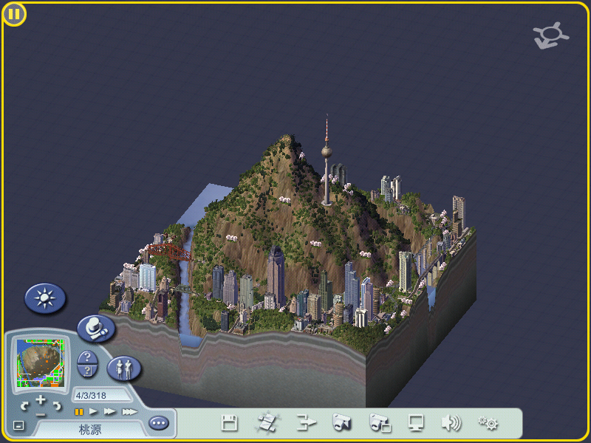
Task: Exit to region view icon
Action: tap(268, 422)
